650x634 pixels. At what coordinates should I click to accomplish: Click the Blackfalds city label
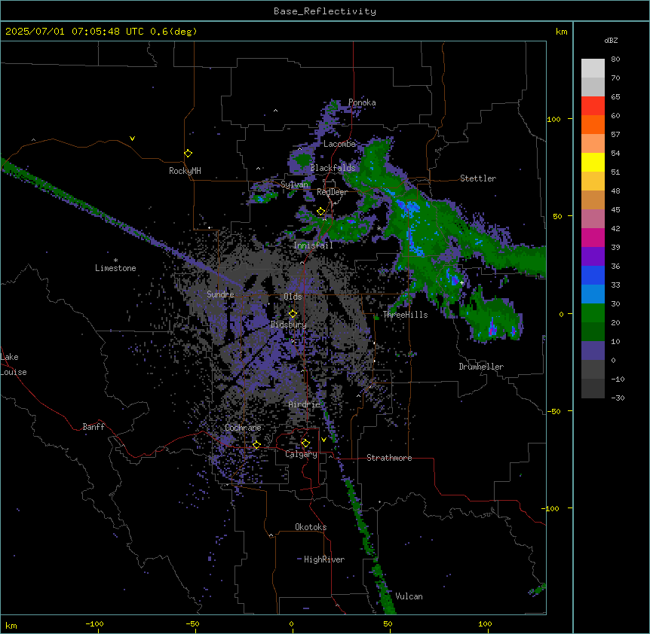point(333,168)
